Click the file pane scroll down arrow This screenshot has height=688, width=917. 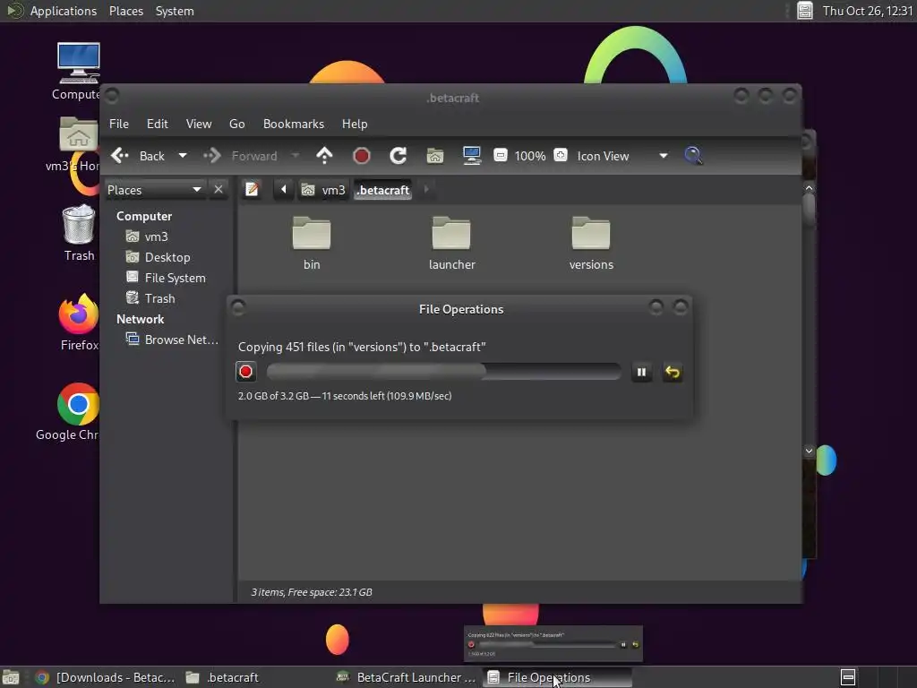(809, 451)
